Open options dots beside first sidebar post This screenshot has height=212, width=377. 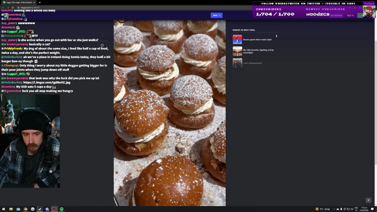tap(276, 36)
